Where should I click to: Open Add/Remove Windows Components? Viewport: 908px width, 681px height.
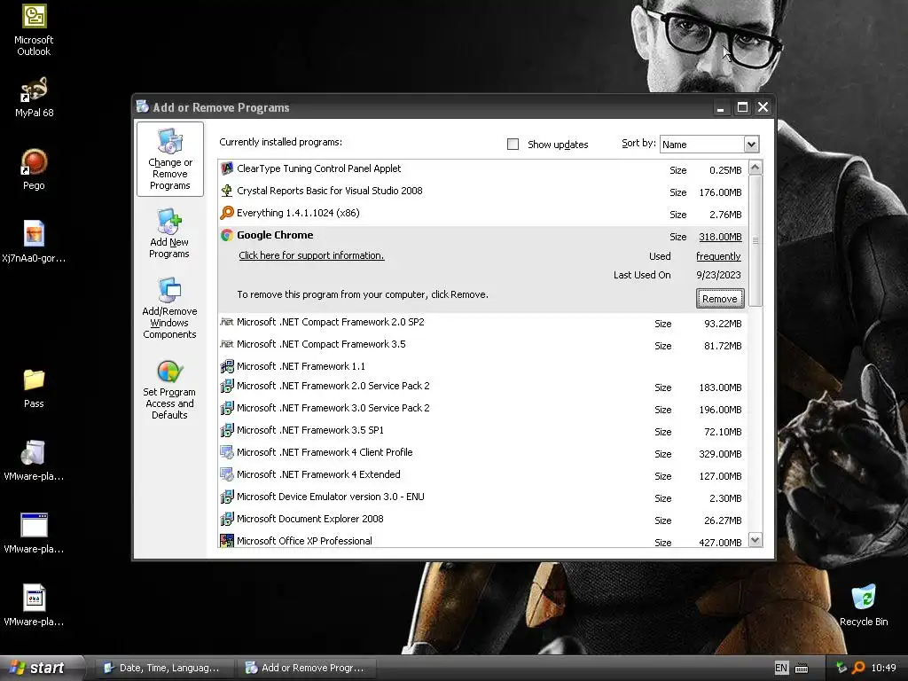[169, 308]
